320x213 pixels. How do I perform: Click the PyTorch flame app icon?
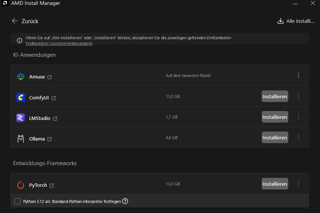(x=21, y=185)
